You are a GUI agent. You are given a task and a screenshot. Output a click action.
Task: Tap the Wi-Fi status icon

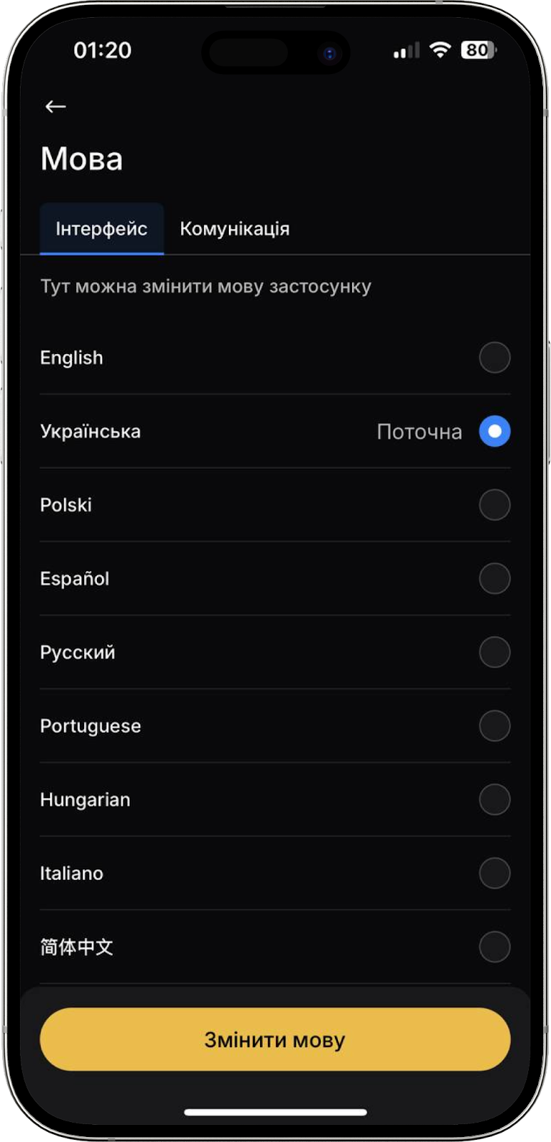[x=441, y=50]
